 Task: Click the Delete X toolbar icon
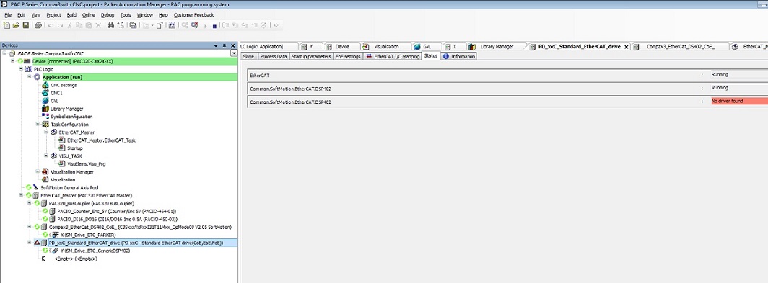[98, 25]
